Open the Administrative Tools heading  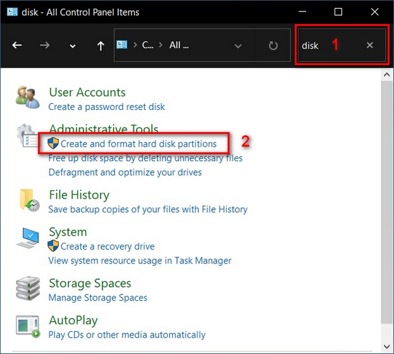104,128
